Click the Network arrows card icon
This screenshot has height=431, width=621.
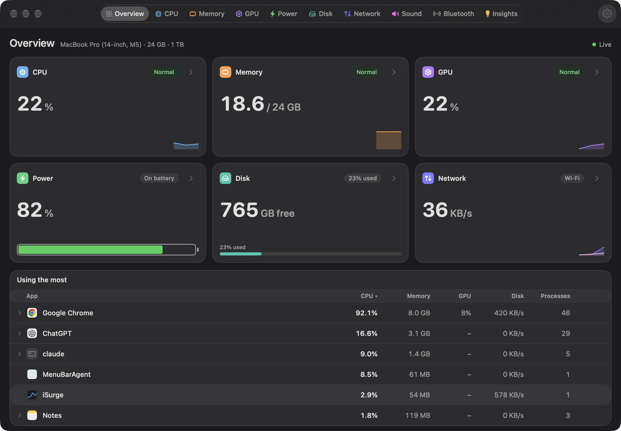(428, 178)
